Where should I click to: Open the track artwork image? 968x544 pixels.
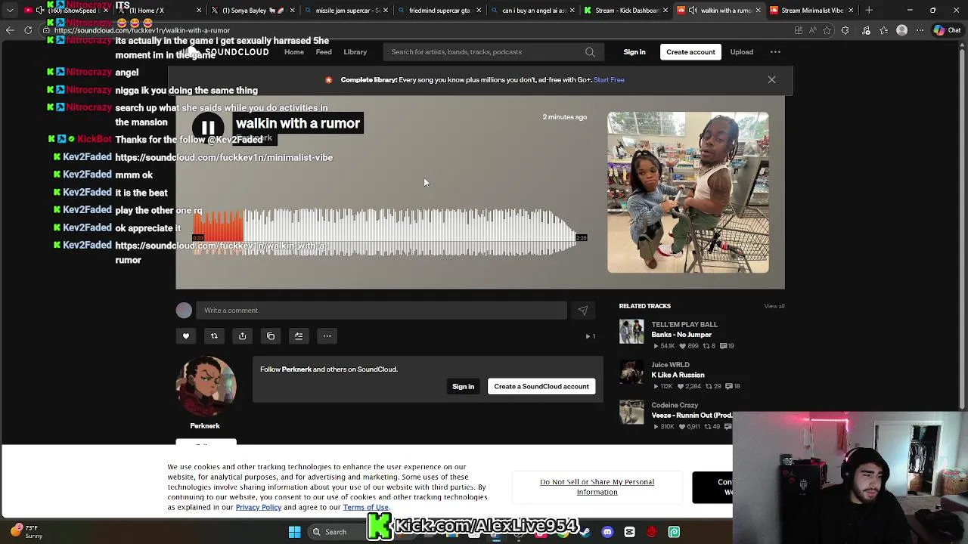click(x=688, y=193)
